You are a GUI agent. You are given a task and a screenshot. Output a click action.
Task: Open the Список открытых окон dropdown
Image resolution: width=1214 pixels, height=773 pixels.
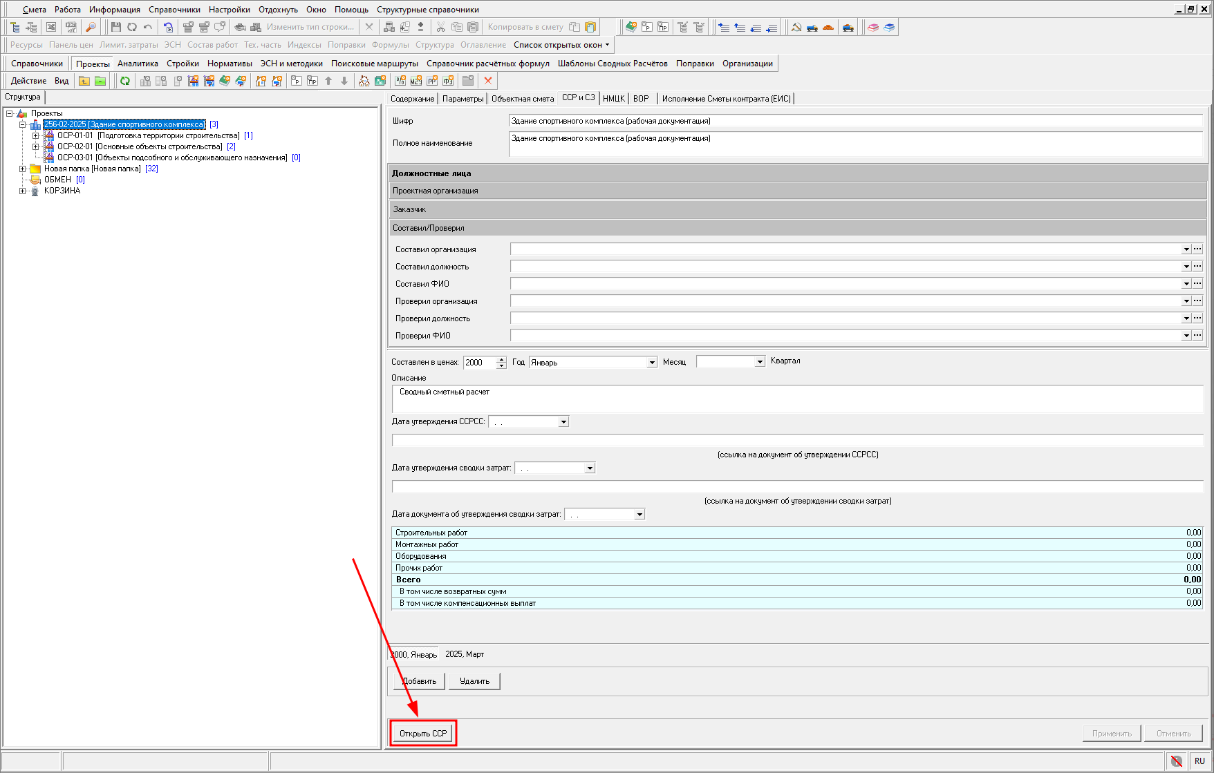(561, 45)
